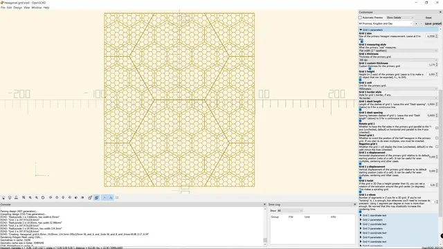Switch to the Left view icon
Image resolution: width=443 pixels, height=249 pixels.
pos(70,198)
